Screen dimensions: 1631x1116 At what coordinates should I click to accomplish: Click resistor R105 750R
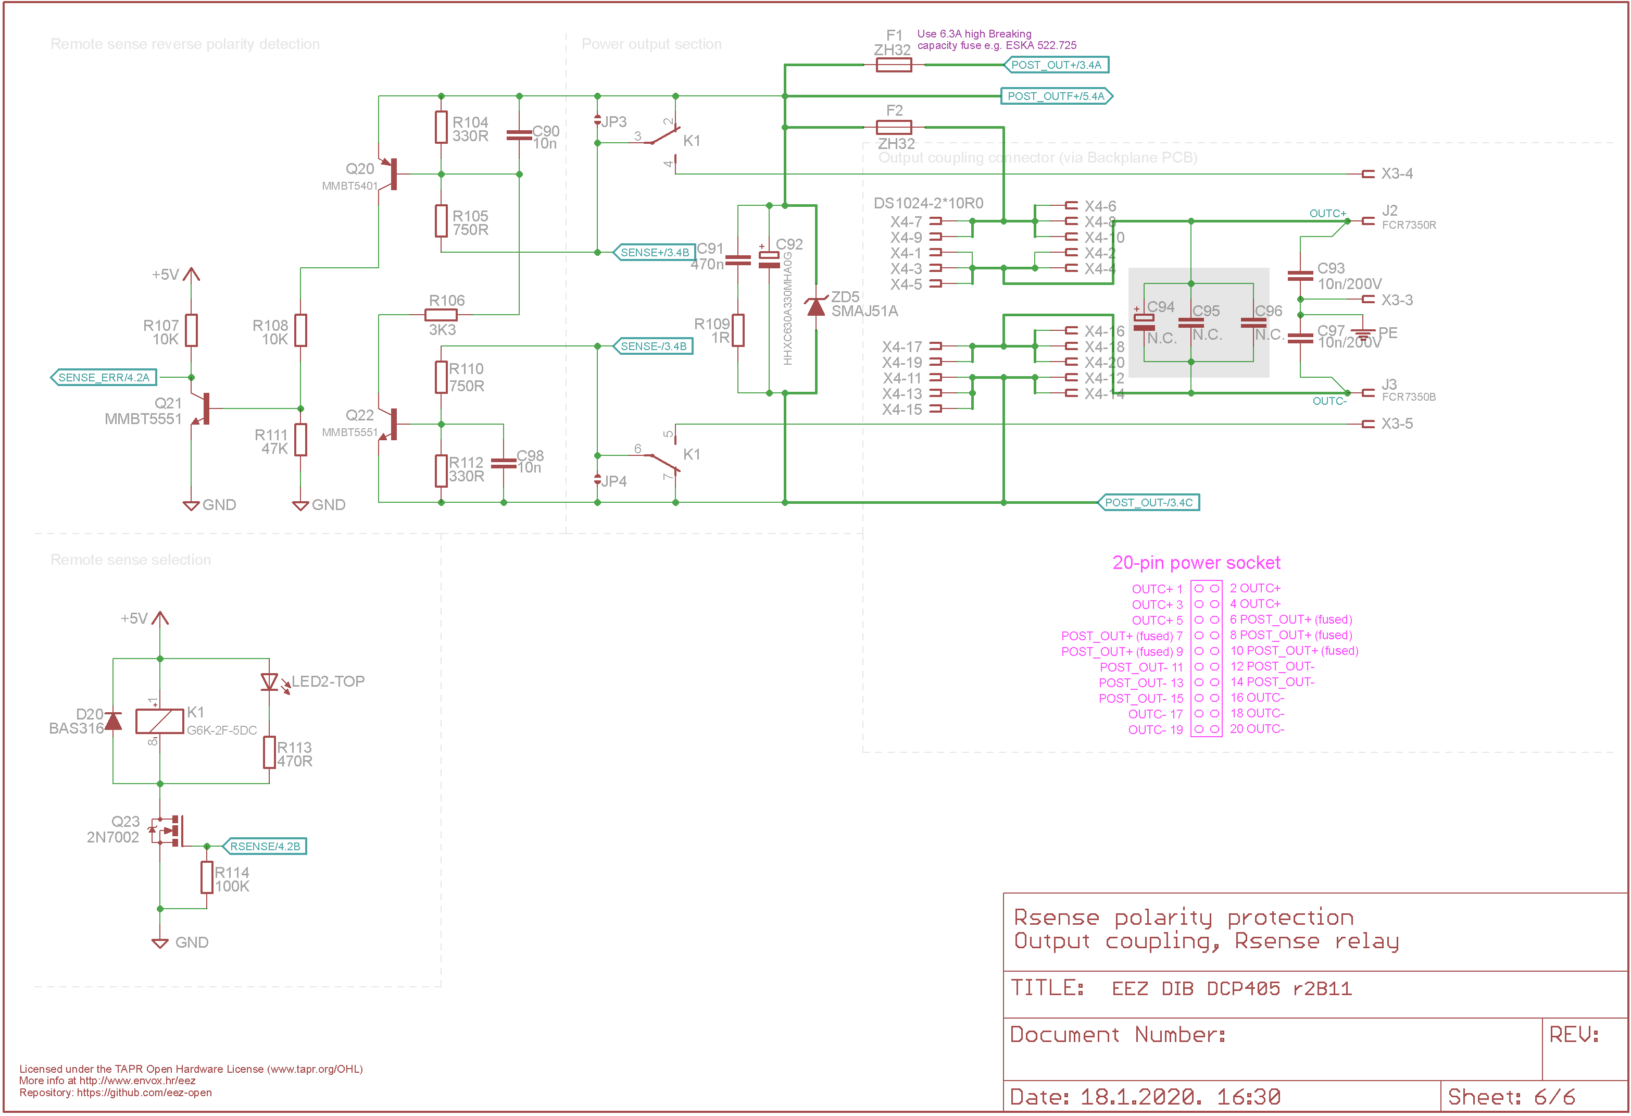(441, 220)
